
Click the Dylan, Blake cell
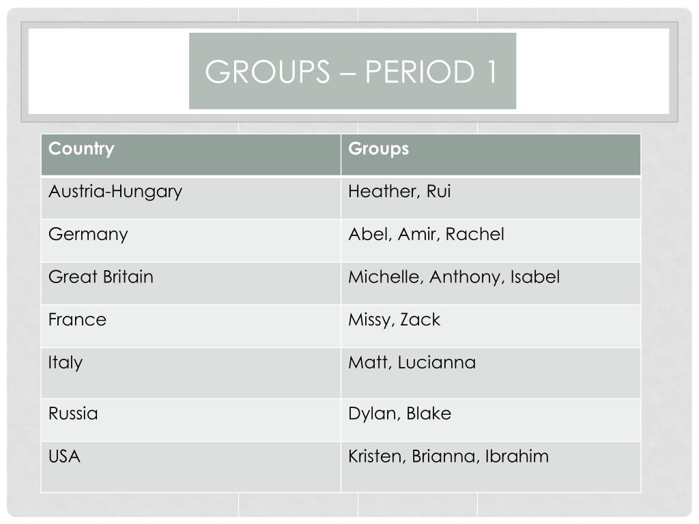pyautogui.click(x=491, y=420)
